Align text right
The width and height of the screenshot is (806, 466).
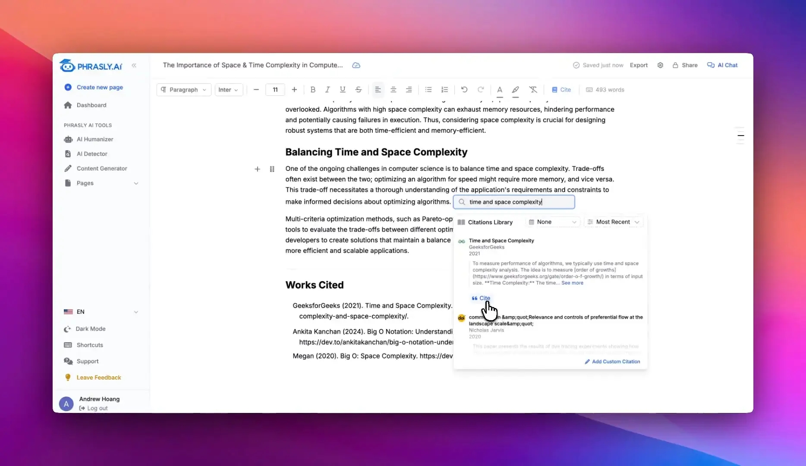pos(409,90)
